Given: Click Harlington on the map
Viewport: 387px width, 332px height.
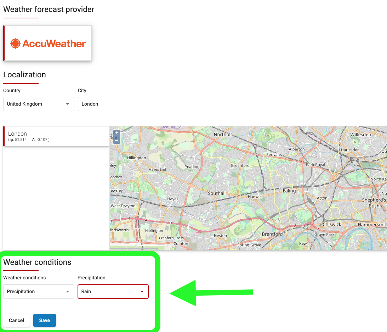Looking at the screenshot, I should [x=154, y=231].
